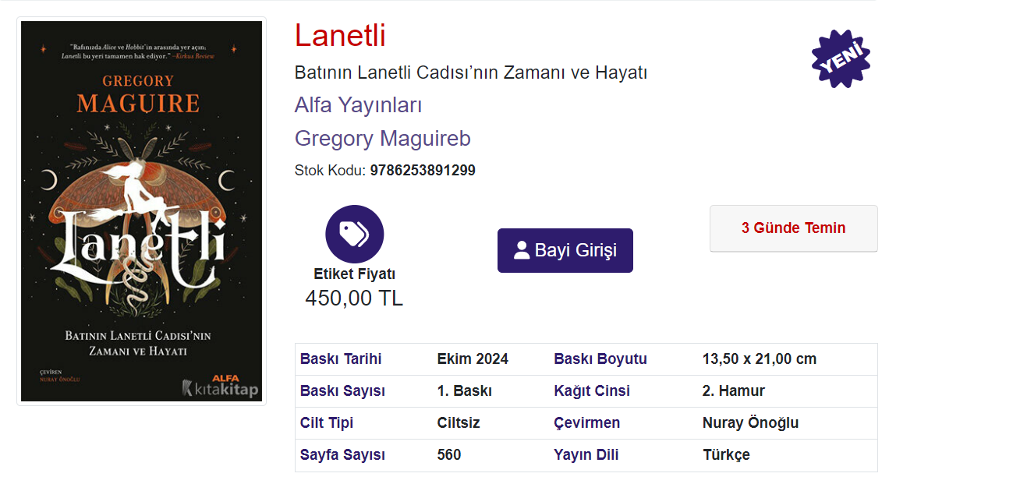Click the 450,00 TL price text
The width and height of the screenshot is (1013, 491).
click(x=354, y=298)
